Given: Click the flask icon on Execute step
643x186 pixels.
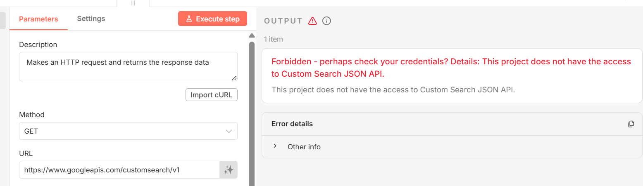Looking at the screenshot, I should pos(189,19).
